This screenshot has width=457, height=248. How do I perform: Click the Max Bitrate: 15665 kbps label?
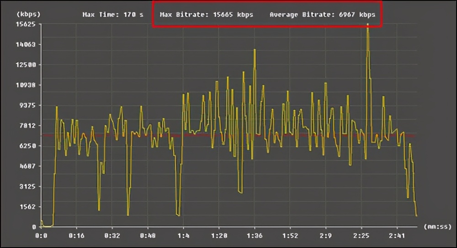207,15
